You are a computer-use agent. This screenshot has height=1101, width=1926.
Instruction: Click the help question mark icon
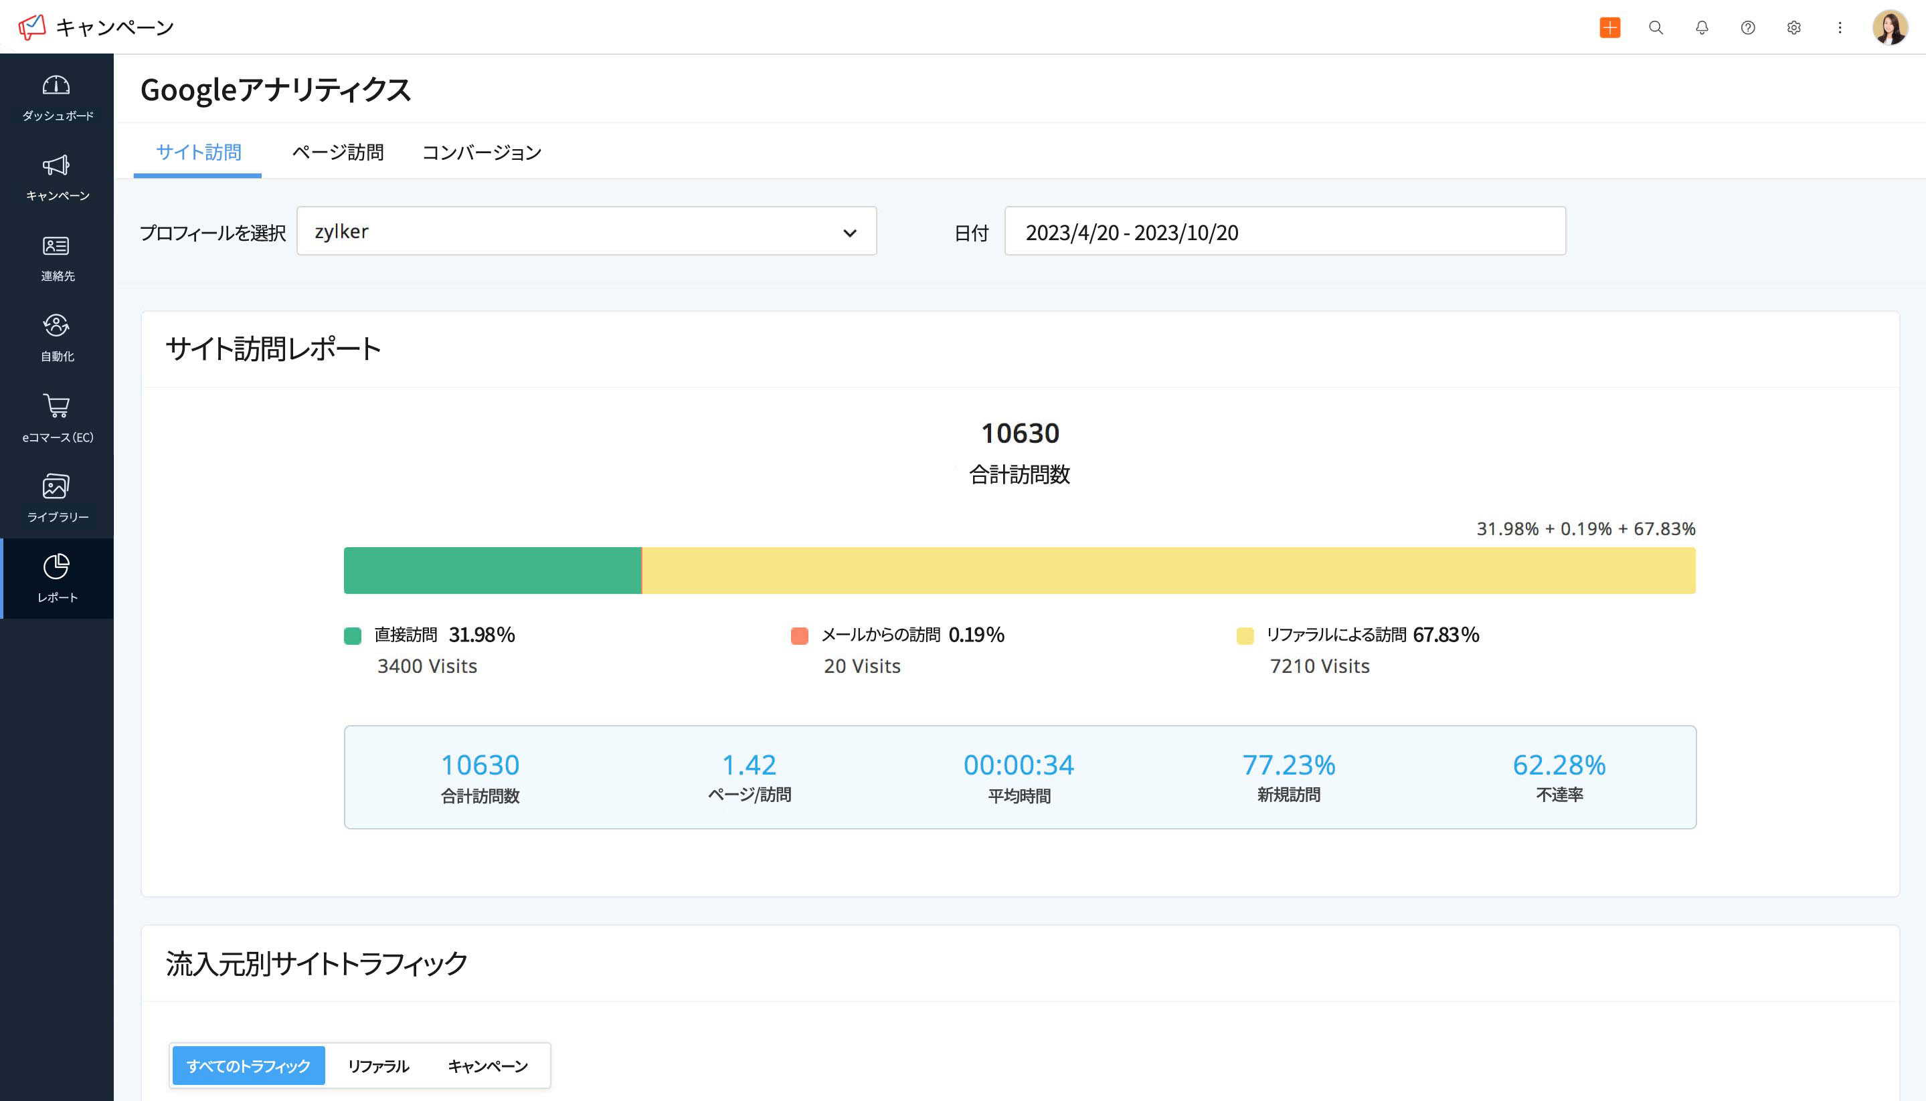coord(1747,28)
